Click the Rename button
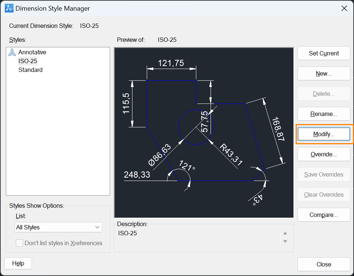 [x=324, y=114]
